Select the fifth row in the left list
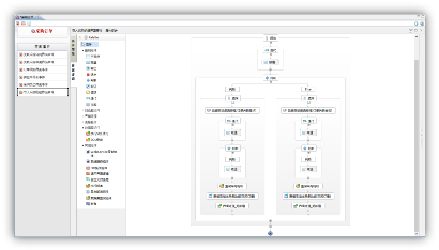Screen dimensions: 439x250 [x=43, y=84]
